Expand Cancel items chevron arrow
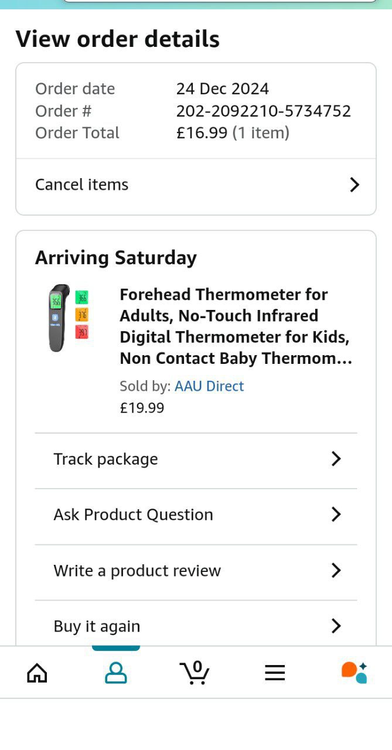This screenshot has width=392, height=750. point(354,185)
